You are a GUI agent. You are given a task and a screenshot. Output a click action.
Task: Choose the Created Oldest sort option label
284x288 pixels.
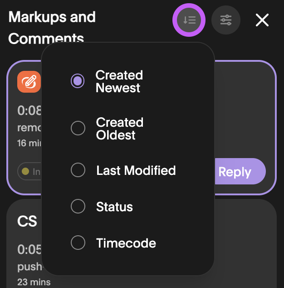[x=120, y=129]
